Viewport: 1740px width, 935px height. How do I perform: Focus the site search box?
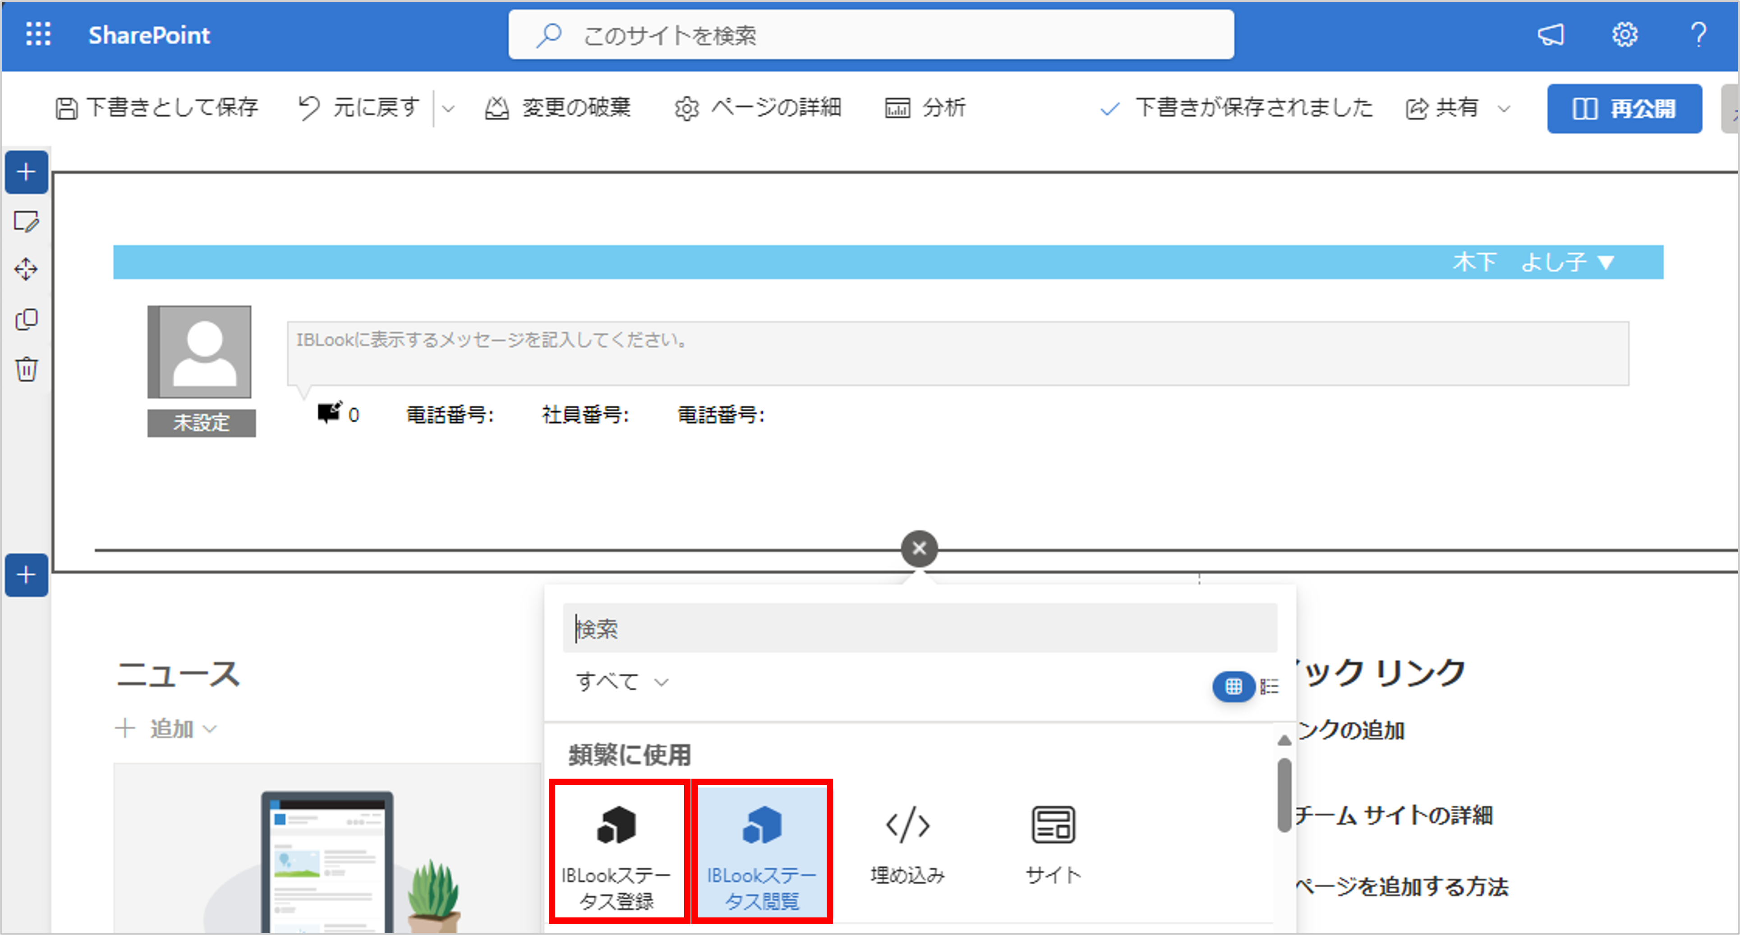[x=870, y=35]
